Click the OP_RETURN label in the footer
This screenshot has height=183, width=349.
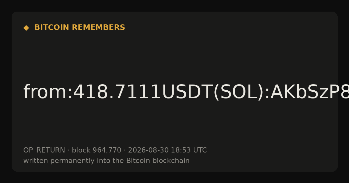click(44, 150)
